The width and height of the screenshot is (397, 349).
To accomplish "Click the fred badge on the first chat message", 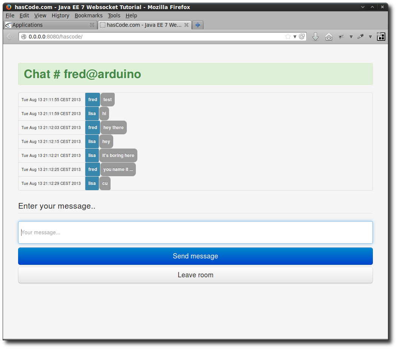I will click(92, 99).
